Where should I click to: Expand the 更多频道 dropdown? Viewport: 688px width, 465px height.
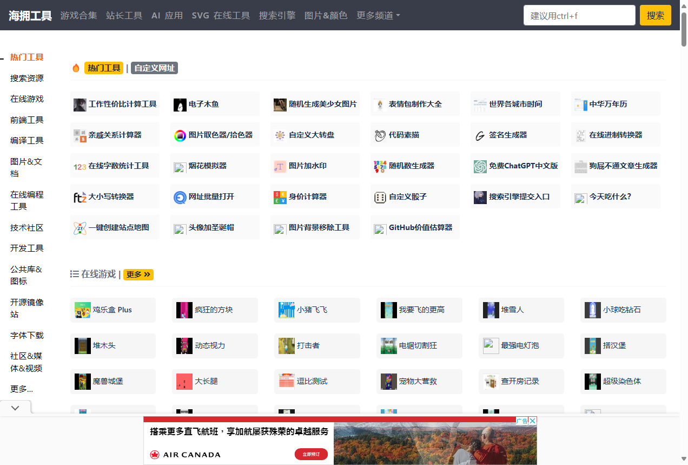pos(378,15)
